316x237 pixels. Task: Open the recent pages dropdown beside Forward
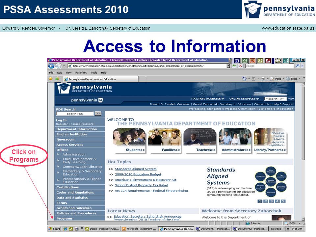point(64,66)
